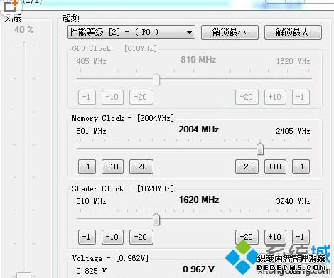Increase Memory Clock by 1 MHz

coord(301,166)
